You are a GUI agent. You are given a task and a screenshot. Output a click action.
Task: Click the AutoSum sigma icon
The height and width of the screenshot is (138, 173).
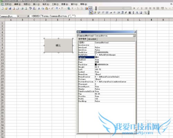73,8
